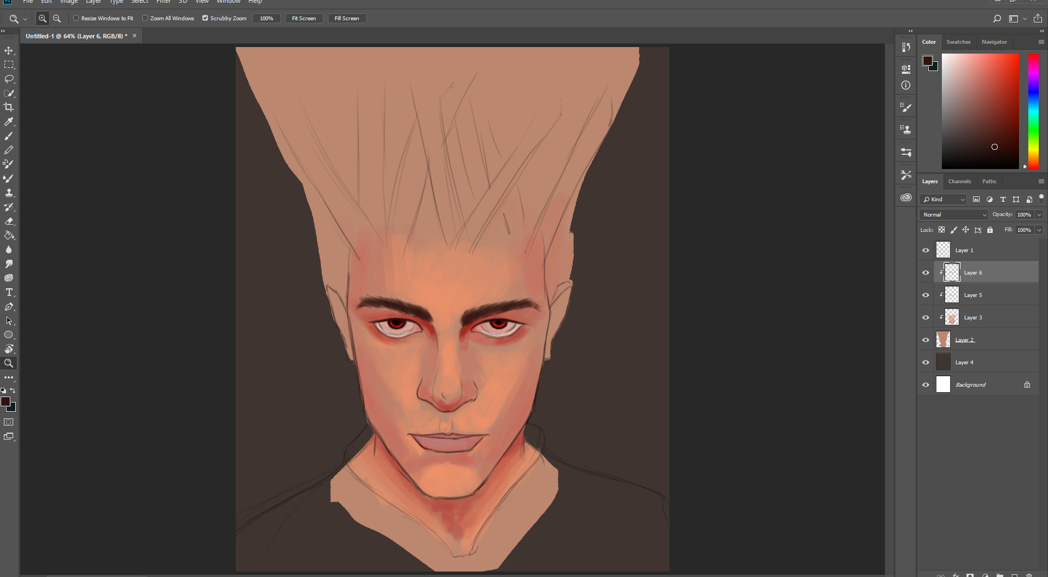Click the Fit Screen button

coord(304,19)
